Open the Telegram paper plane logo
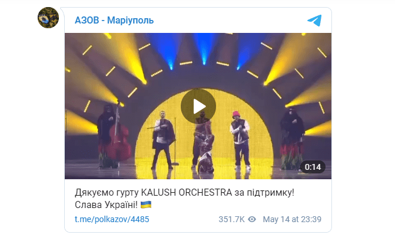This screenshot has height=238, width=395. point(314,21)
